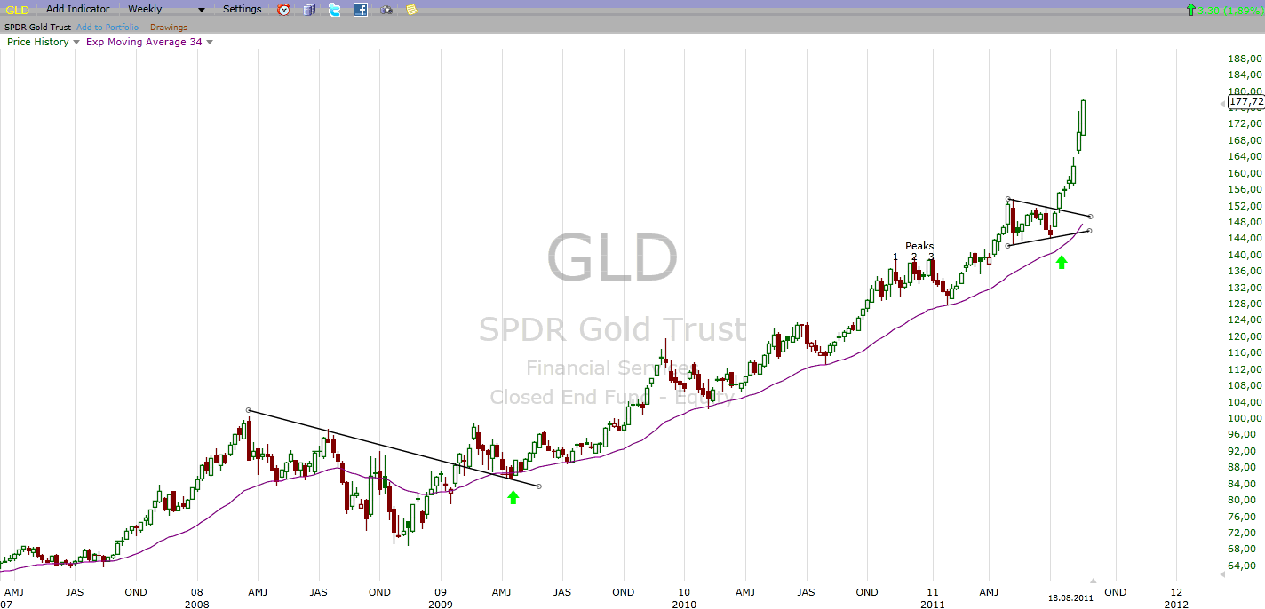Click the Add to Portfolio link
This screenshot has height=609, width=1265.
(107, 28)
